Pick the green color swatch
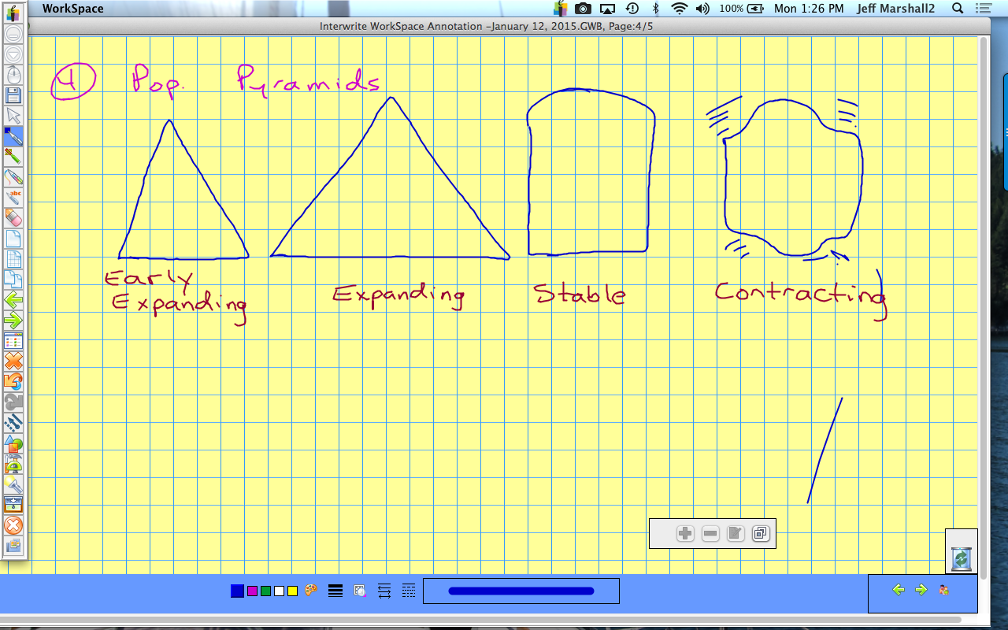This screenshot has height=630, width=1008. (x=265, y=591)
